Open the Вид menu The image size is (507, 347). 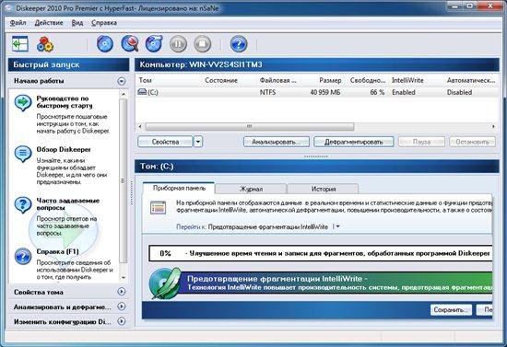[77, 23]
